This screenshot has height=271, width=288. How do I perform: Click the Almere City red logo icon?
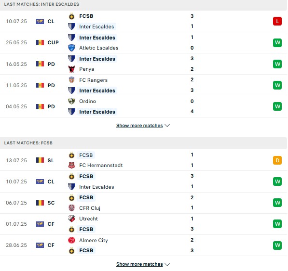pyautogui.click(x=71, y=240)
